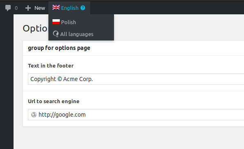Click the comment count 0
This screenshot has height=149, width=244.
(x=16, y=8)
